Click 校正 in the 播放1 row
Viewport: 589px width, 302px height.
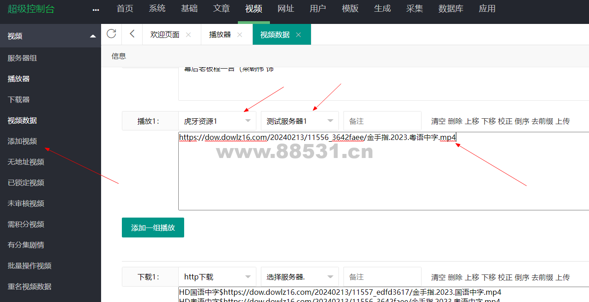(505, 121)
